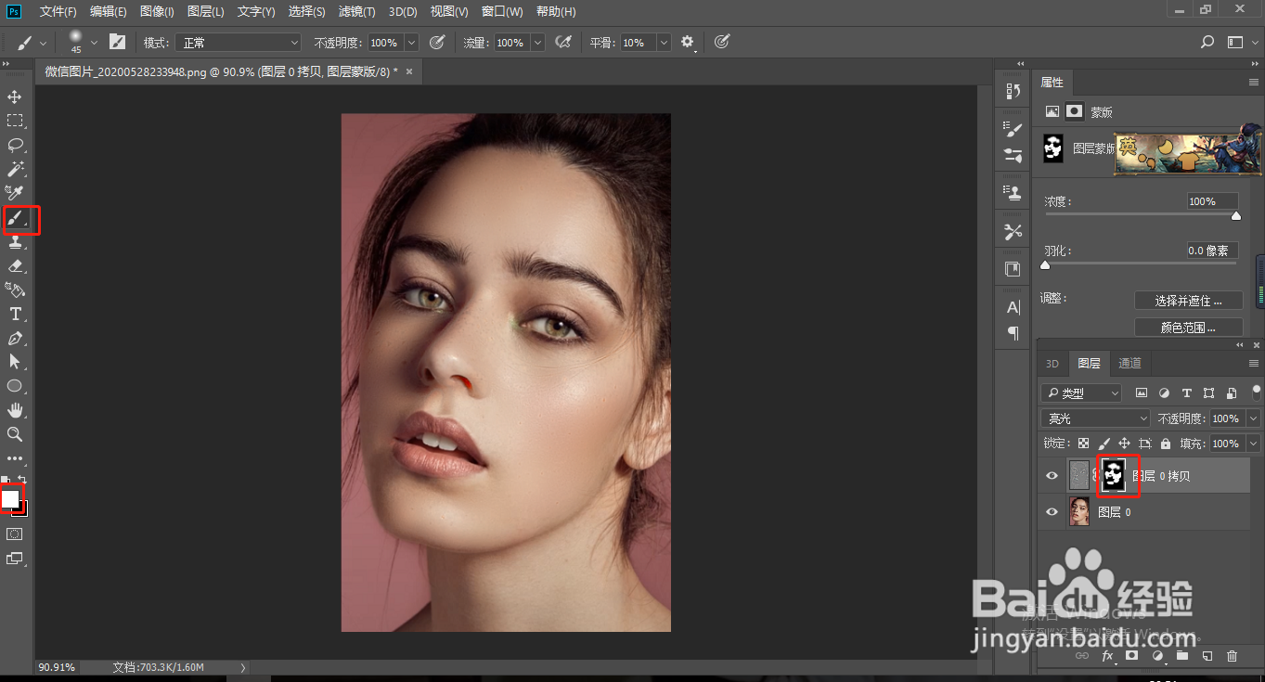Toggle lock transparent pixels in Layers panel
This screenshot has height=682, width=1265.
coord(1082,444)
